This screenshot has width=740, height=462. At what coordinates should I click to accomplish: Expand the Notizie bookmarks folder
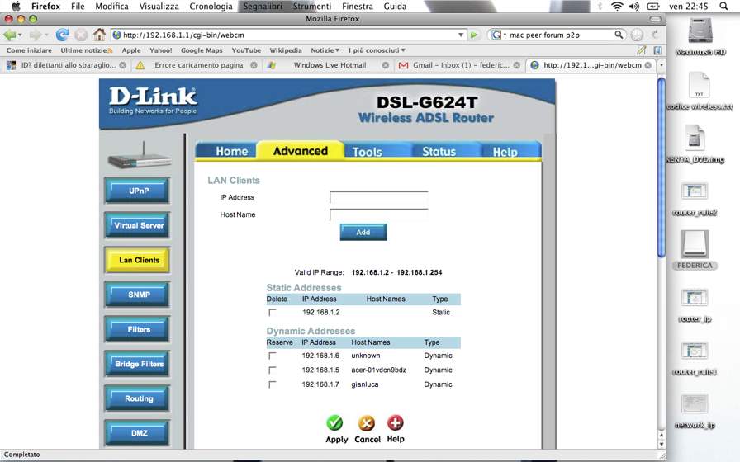tap(325, 50)
